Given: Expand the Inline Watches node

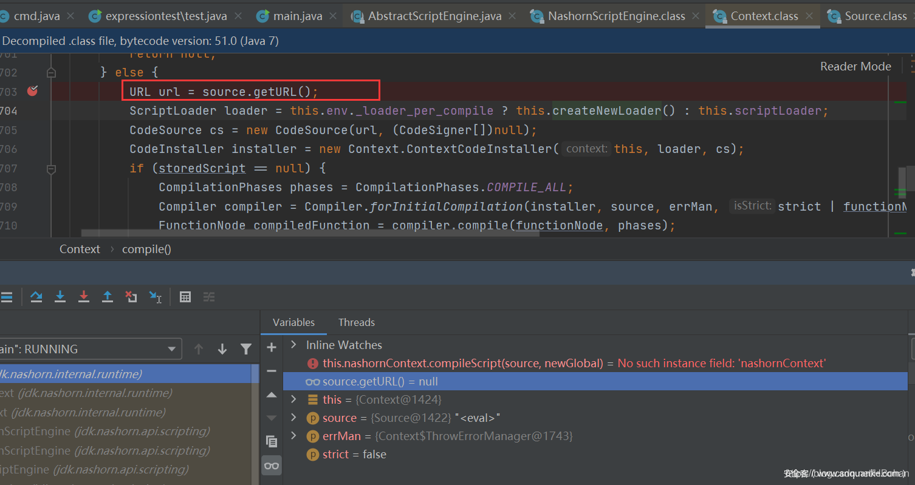Looking at the screenshot, I should [293, 345].
